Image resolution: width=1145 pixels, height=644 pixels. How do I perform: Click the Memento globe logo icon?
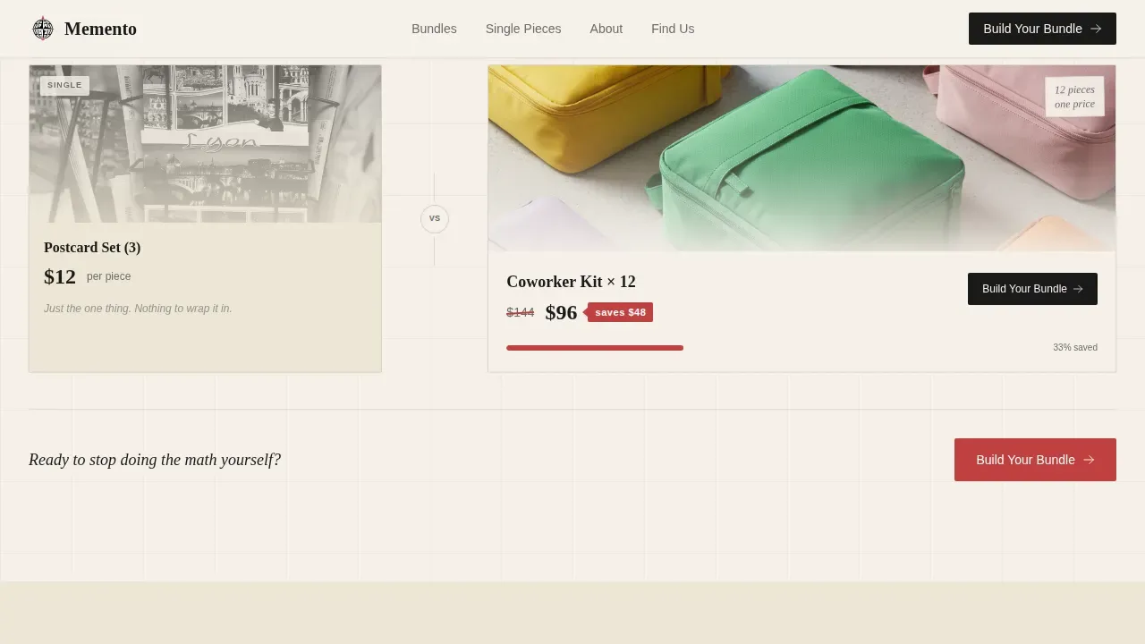click(x=43, y=29)
